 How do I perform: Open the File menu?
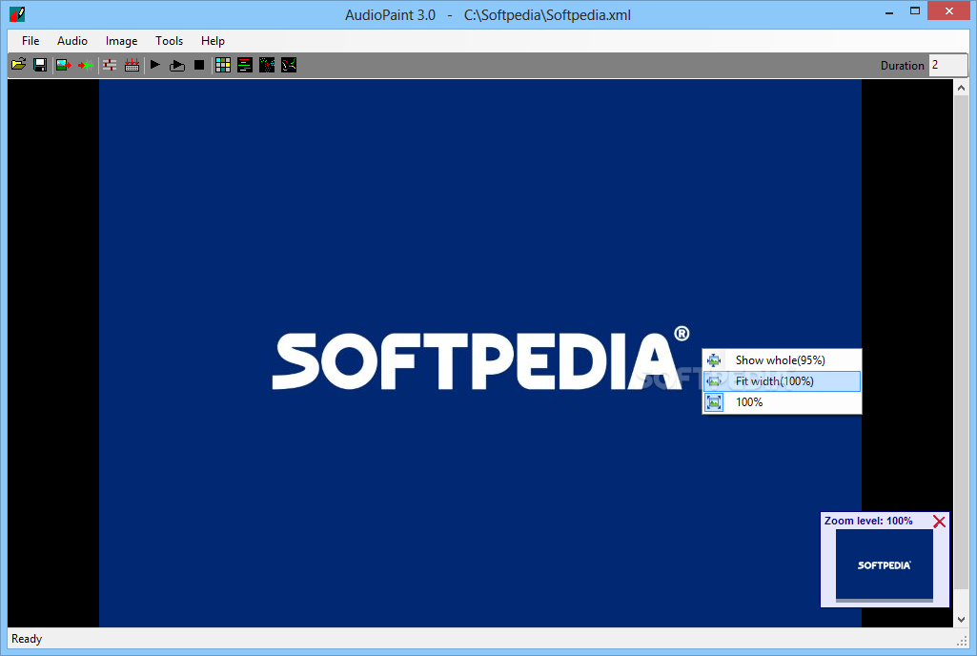click(x=31, y=41)
